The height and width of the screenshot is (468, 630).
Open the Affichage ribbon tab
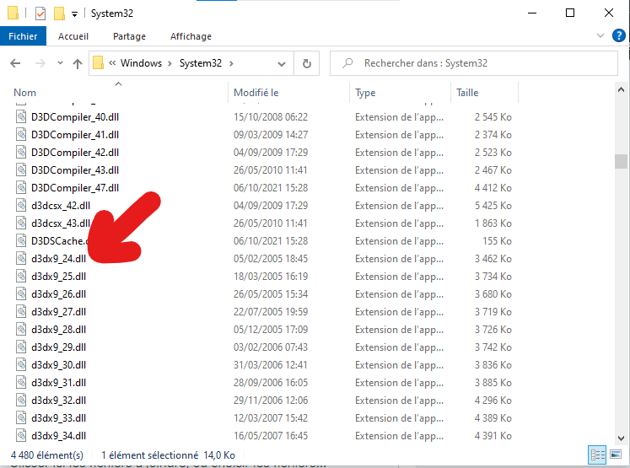coord(191,36)
